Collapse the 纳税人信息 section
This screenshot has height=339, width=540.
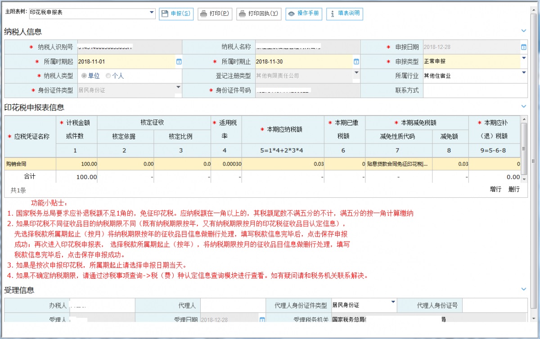point(523,31)
